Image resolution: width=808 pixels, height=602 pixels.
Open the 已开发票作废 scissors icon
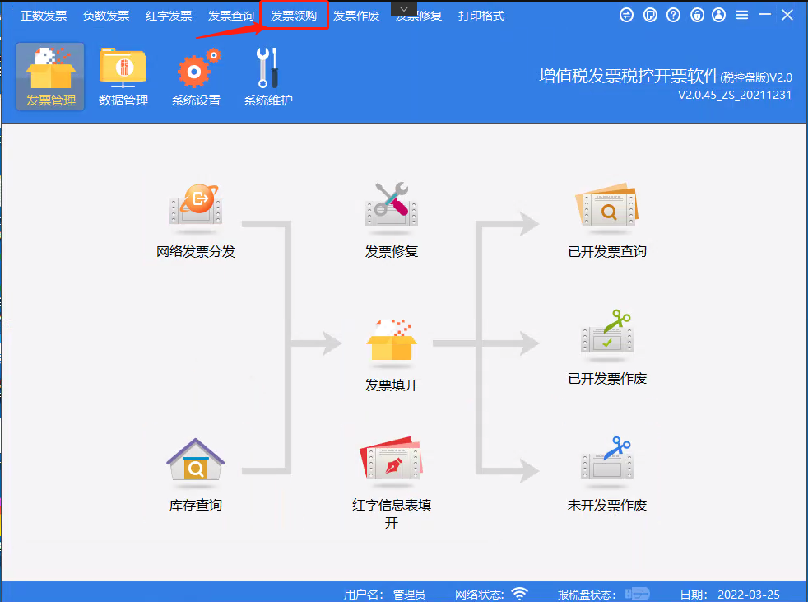tap(607, 332)
